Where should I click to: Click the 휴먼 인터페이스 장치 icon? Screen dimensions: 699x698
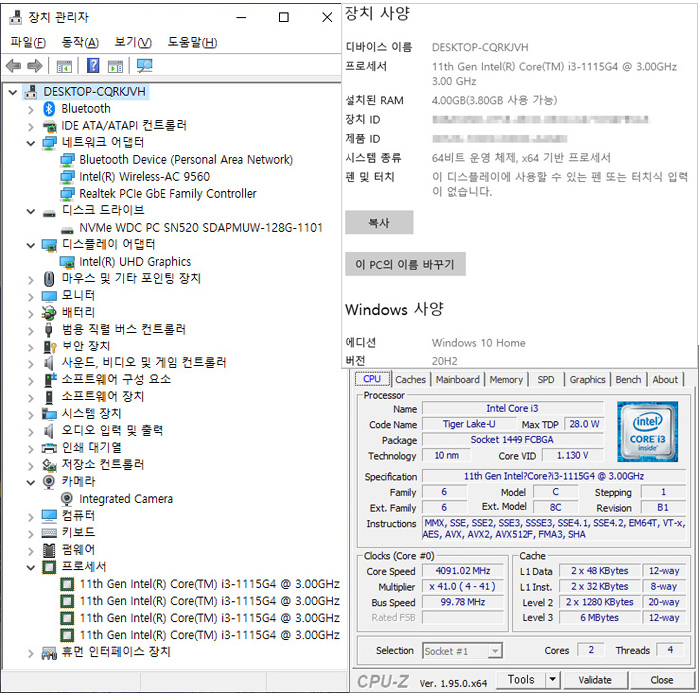point(49,653)
